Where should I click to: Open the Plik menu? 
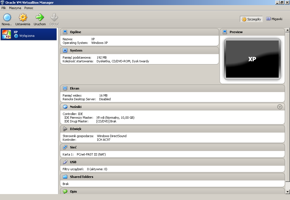point(4,8)
